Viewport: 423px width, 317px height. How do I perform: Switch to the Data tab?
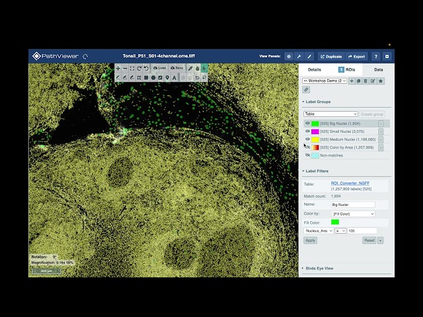(379, 69)
